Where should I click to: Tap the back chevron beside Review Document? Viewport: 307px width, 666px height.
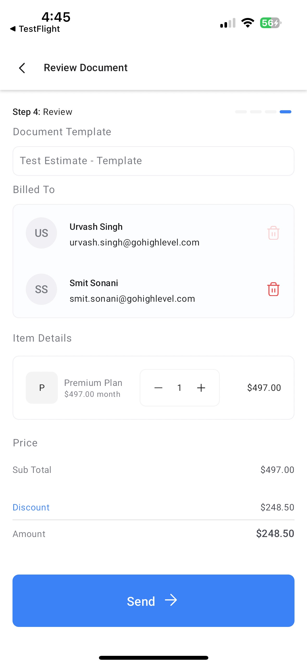coord(22,68)
